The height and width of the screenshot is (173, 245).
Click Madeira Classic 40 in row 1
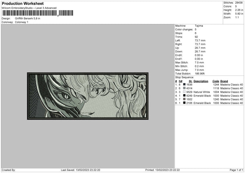tap(232, 84)
